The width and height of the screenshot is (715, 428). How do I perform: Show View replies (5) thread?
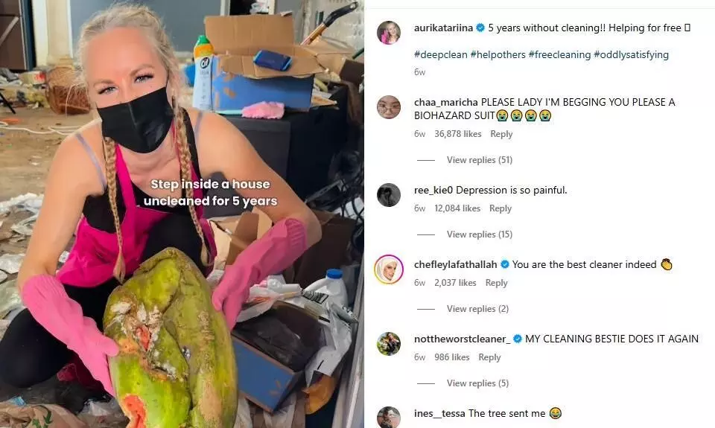click(477, 383)
